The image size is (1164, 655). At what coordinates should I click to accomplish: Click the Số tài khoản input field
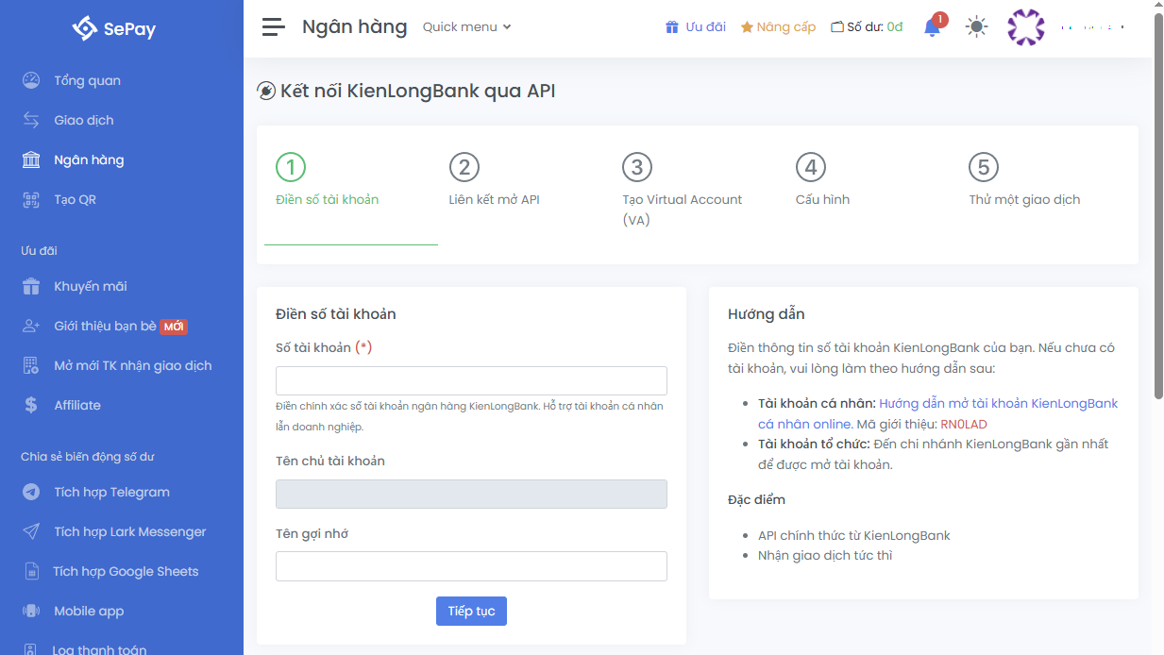tap(471, 380)
